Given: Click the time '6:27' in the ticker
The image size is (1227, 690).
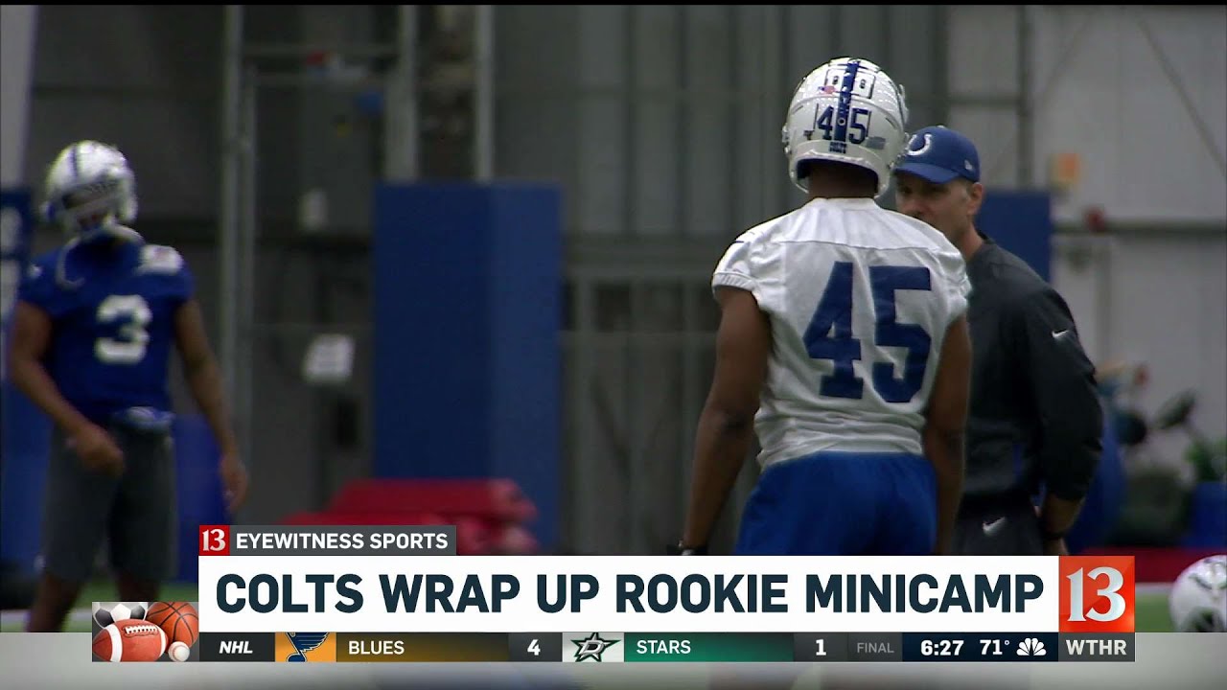Looking at the screenshot, I should point(941,647).
